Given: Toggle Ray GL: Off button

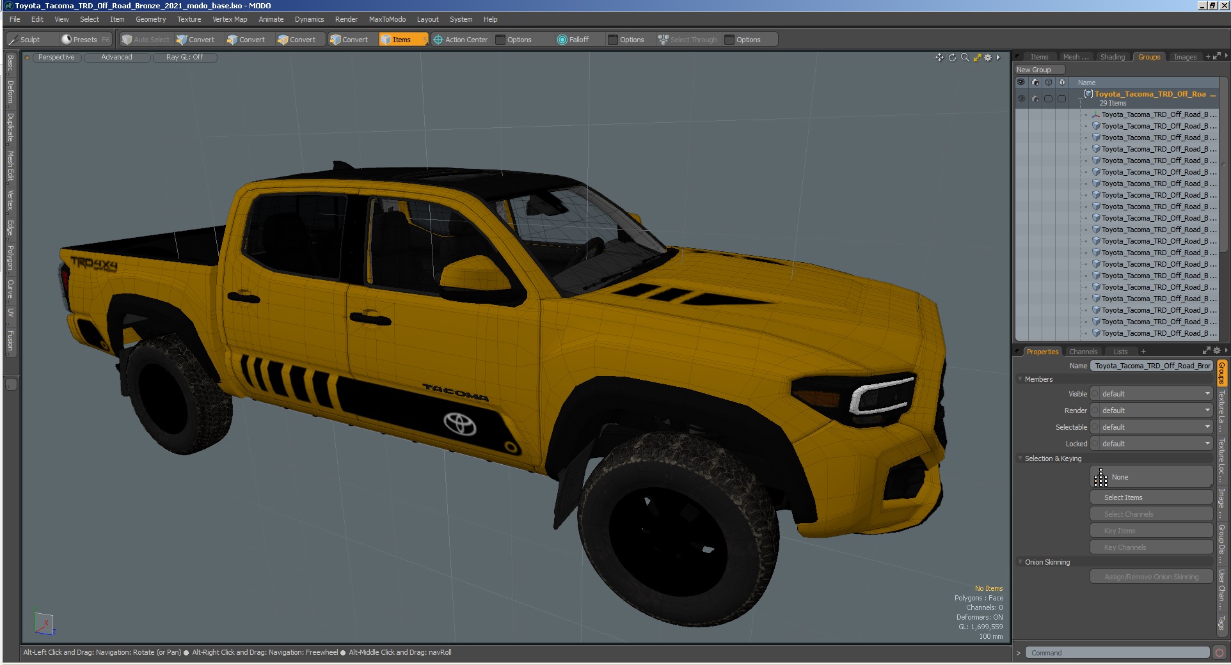Looking at the screenshot, I should pos(185,57).
